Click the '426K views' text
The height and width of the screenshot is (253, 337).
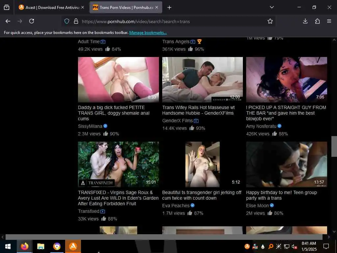tap(258, 134)
